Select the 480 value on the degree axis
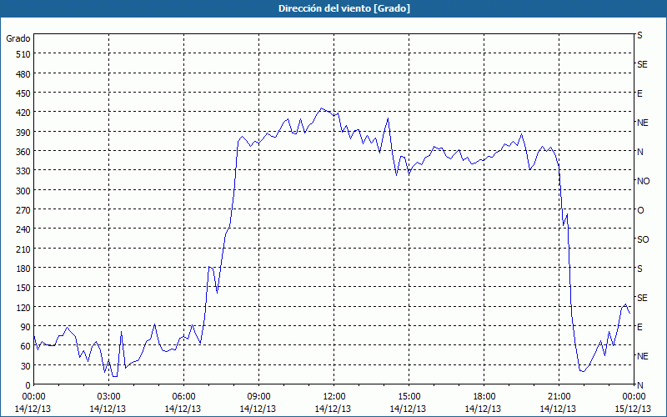 (23, 73)
